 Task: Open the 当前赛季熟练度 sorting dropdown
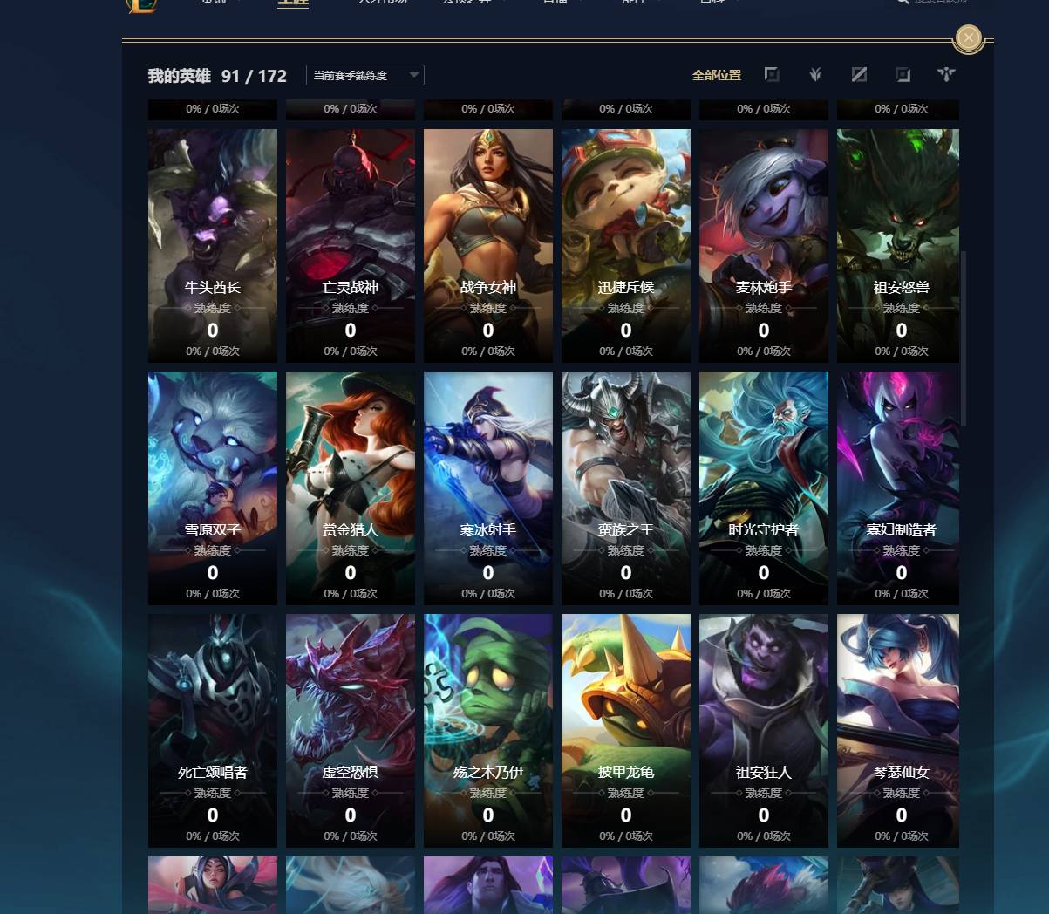[365, 75]
